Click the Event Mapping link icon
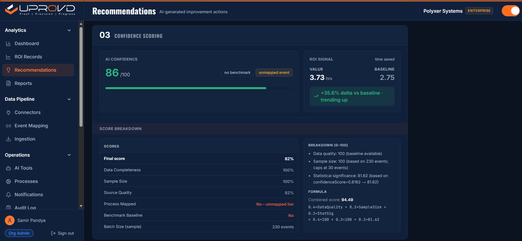 tap(8, 126)
